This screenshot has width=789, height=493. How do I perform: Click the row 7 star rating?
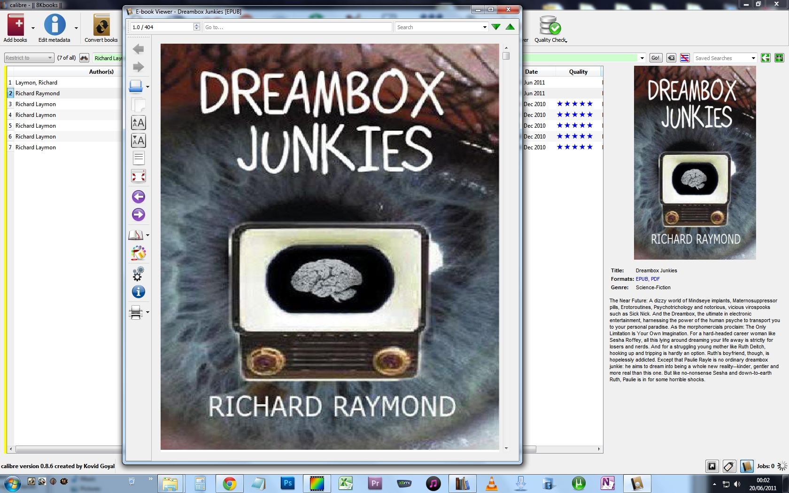[574, 147]
